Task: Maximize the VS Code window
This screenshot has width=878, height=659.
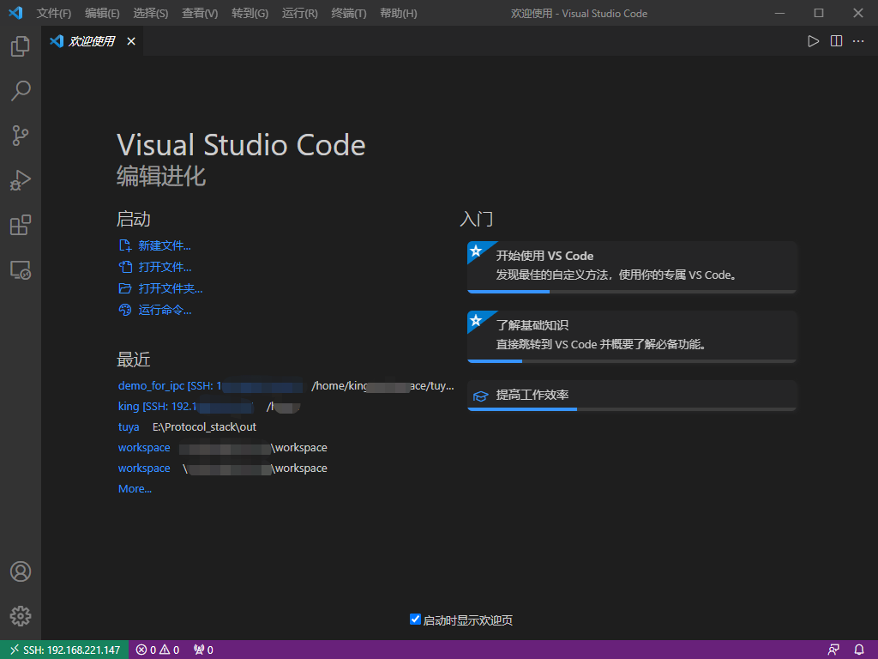Action: coord(819,13)
